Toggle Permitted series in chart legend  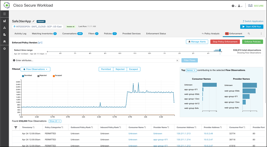(x=27, y=76)
